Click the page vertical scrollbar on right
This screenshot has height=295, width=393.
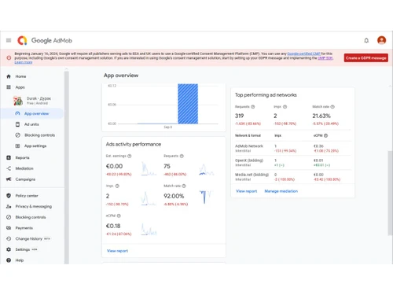tap(390, 193)
